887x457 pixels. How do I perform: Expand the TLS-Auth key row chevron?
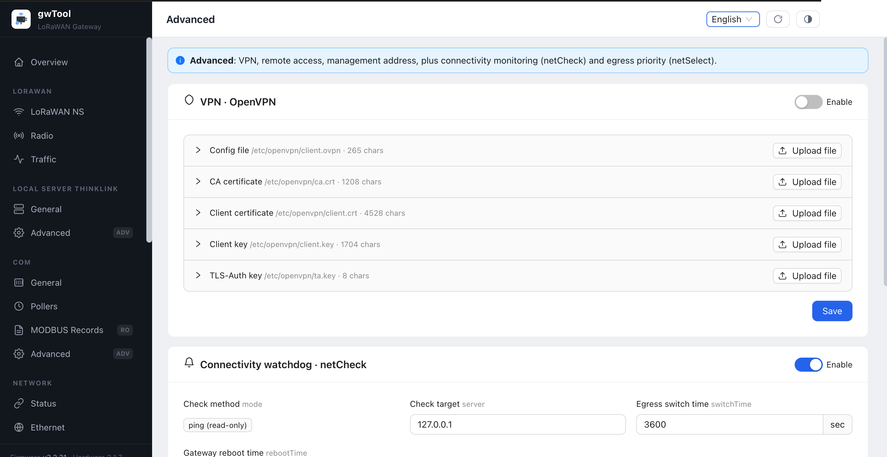(x=198, y=275)
